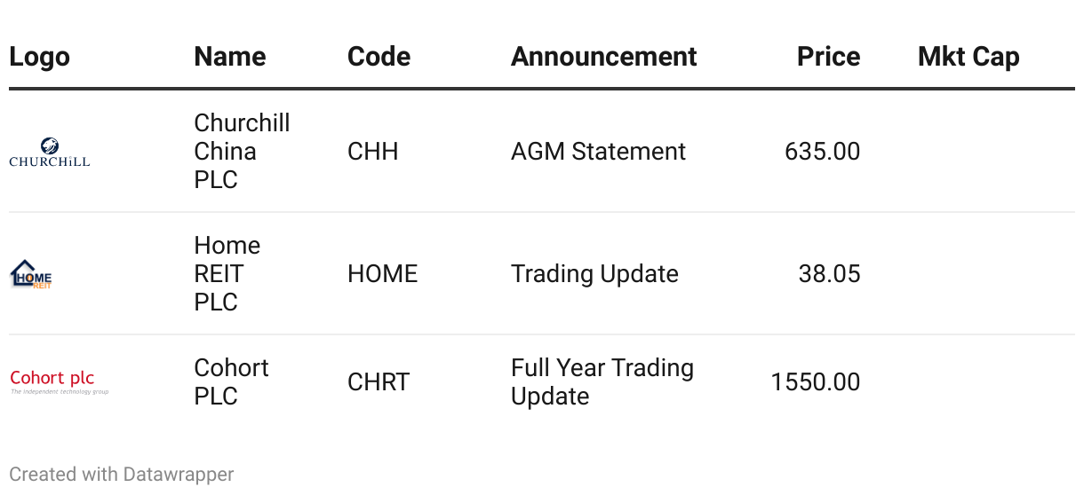Viewport: 1084px width, 495px height.
Task: Click the Churchill China PLC name
Action: (x=242, y=152)
